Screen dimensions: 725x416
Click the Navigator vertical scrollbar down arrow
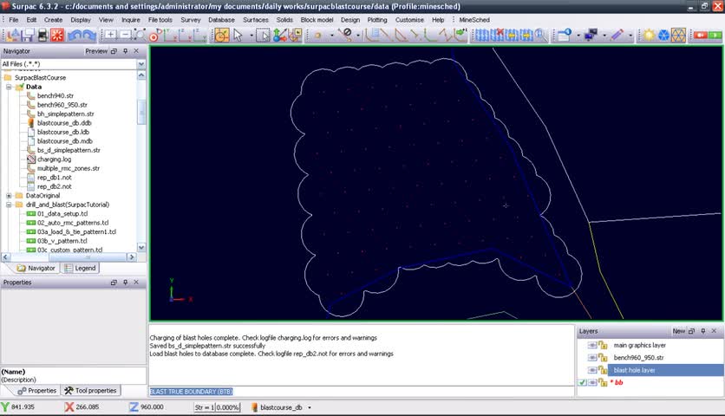141,247
